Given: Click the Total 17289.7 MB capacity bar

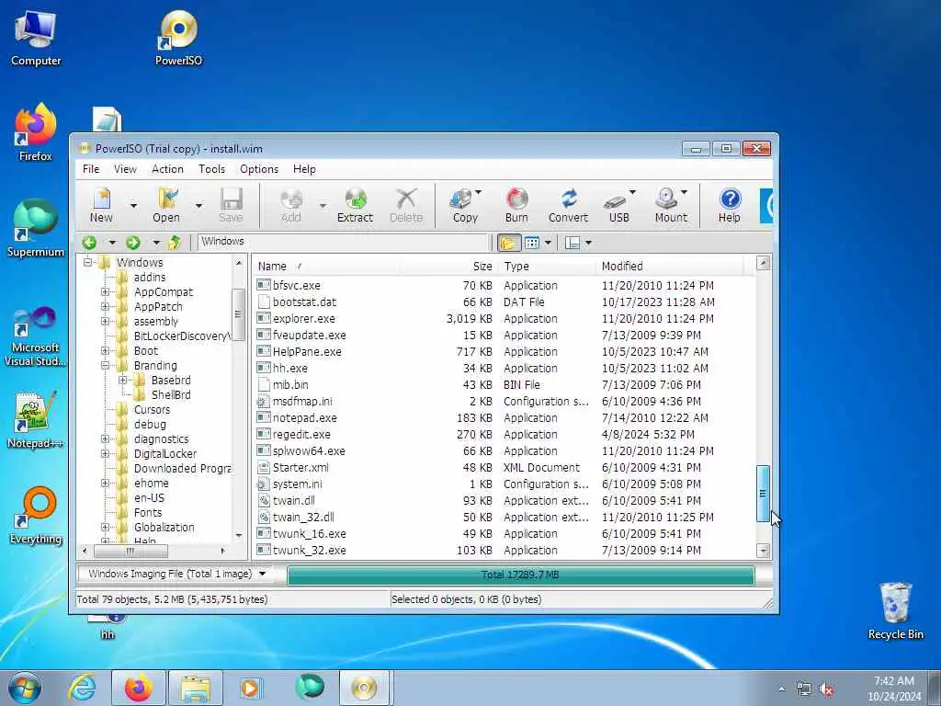Looking at the screenshot, I should [520, 575].
